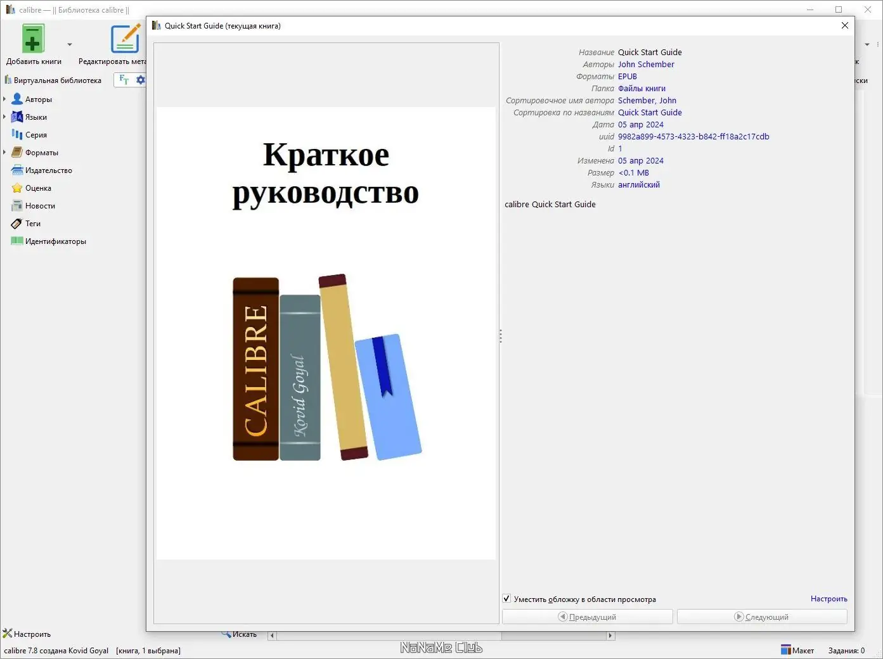Viewport: 883px width, 659px height.
Task: Click the gear icon beside Virtual library
Action: pos(141,80)
